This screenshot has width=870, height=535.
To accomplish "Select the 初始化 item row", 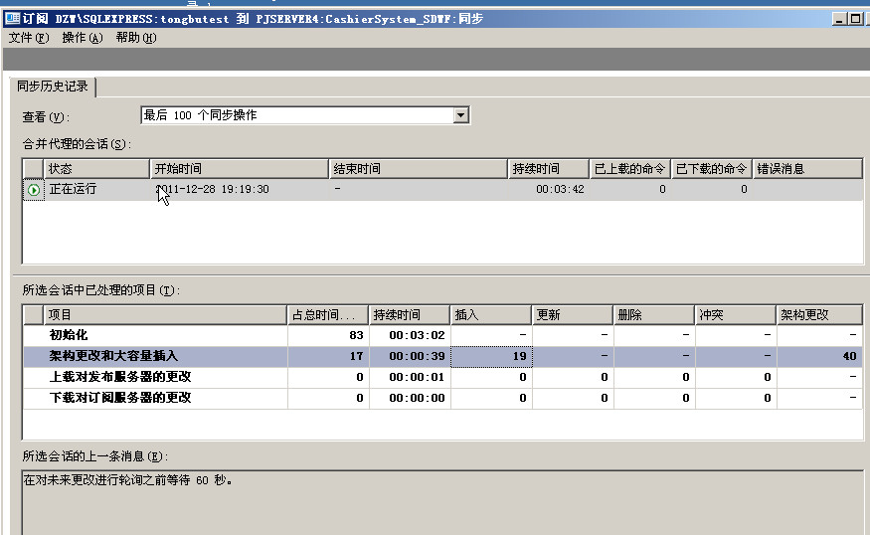I will click(x=442, y=335).
